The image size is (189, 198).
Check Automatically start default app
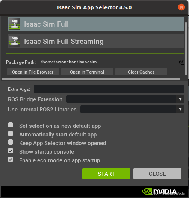coord(11,133)
